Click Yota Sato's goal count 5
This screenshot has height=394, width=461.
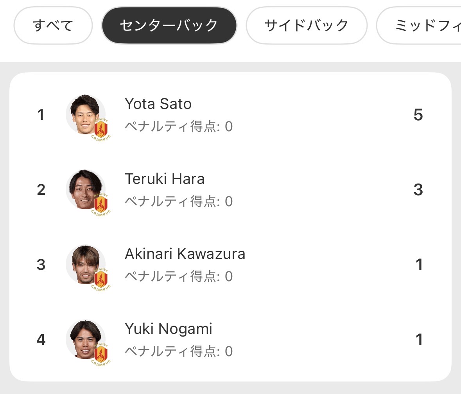(418, 115)
